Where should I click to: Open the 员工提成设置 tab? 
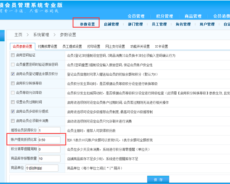pyautogui.click(x=72, y=46)
